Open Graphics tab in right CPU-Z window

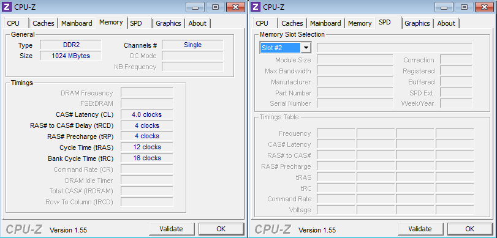pos(417,23)
